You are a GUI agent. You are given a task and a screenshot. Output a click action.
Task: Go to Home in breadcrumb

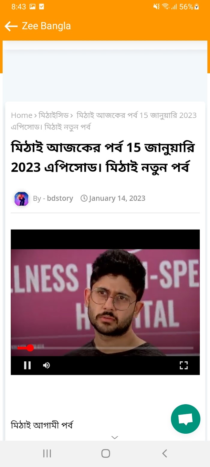point(22,115)
